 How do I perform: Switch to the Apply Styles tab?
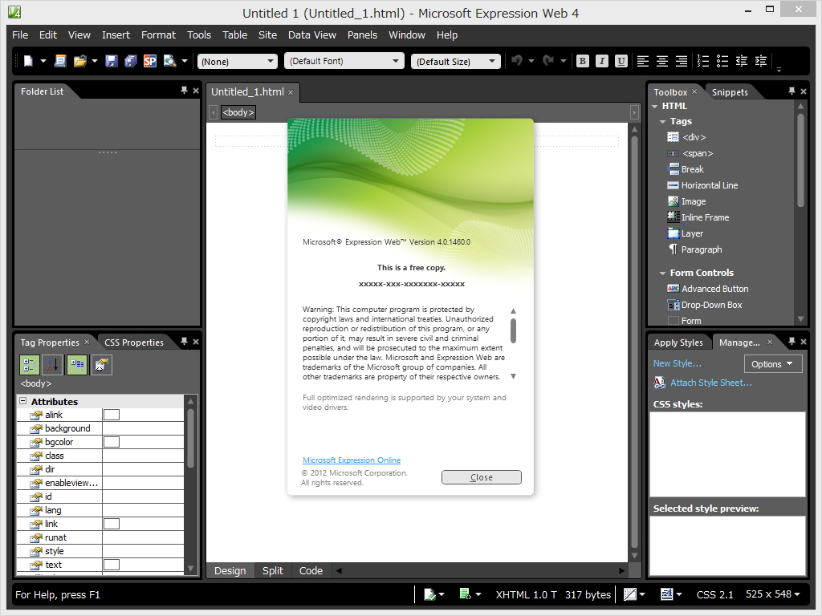click(x=678, y=342)
